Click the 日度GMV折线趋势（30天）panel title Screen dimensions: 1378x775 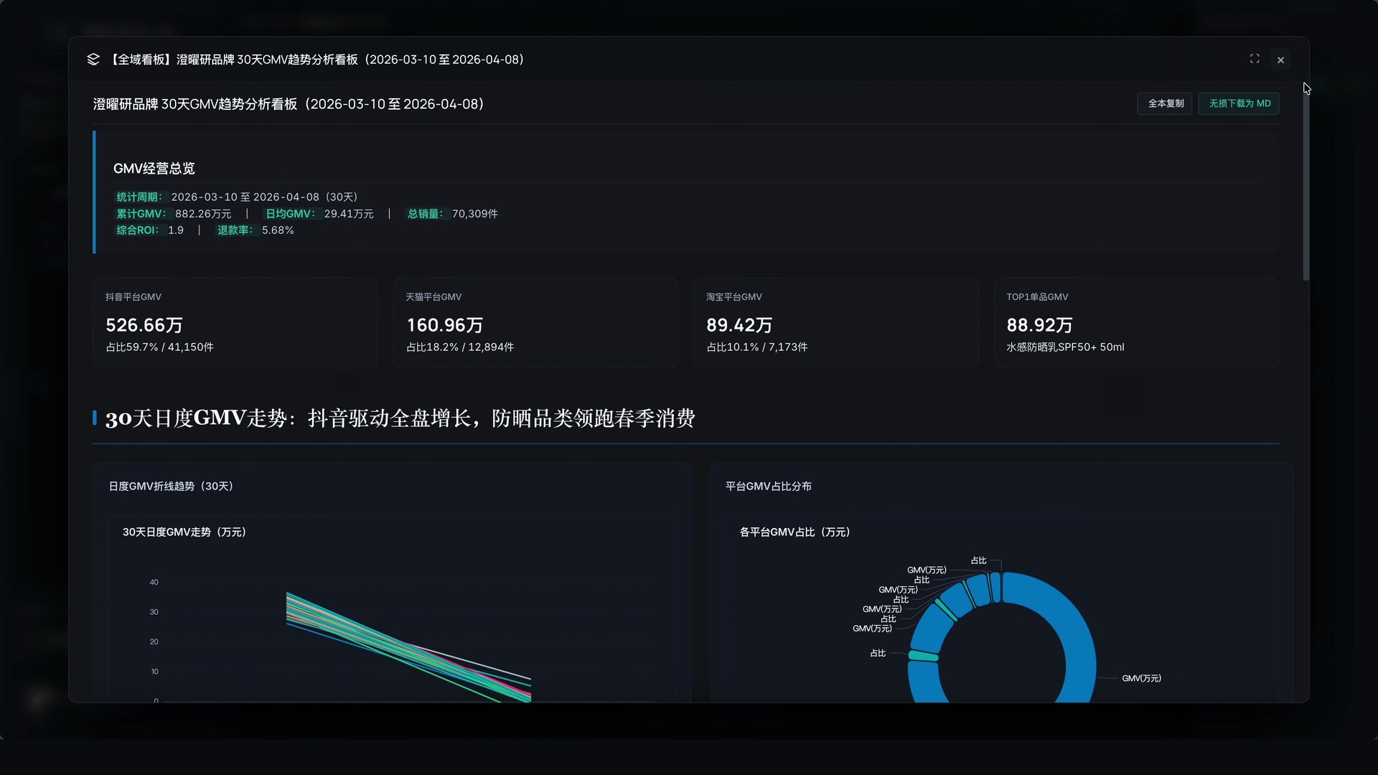coord(171,486)
